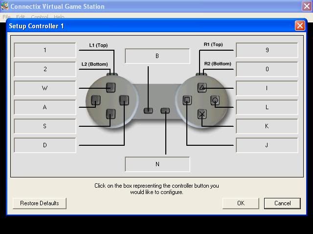Click the 'L1 (Top)' label
Screen dimensions: 313x234
coord(98,45)
